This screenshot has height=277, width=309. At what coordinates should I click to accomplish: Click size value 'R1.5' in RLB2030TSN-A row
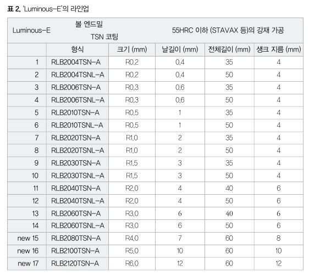click(132, 163)
